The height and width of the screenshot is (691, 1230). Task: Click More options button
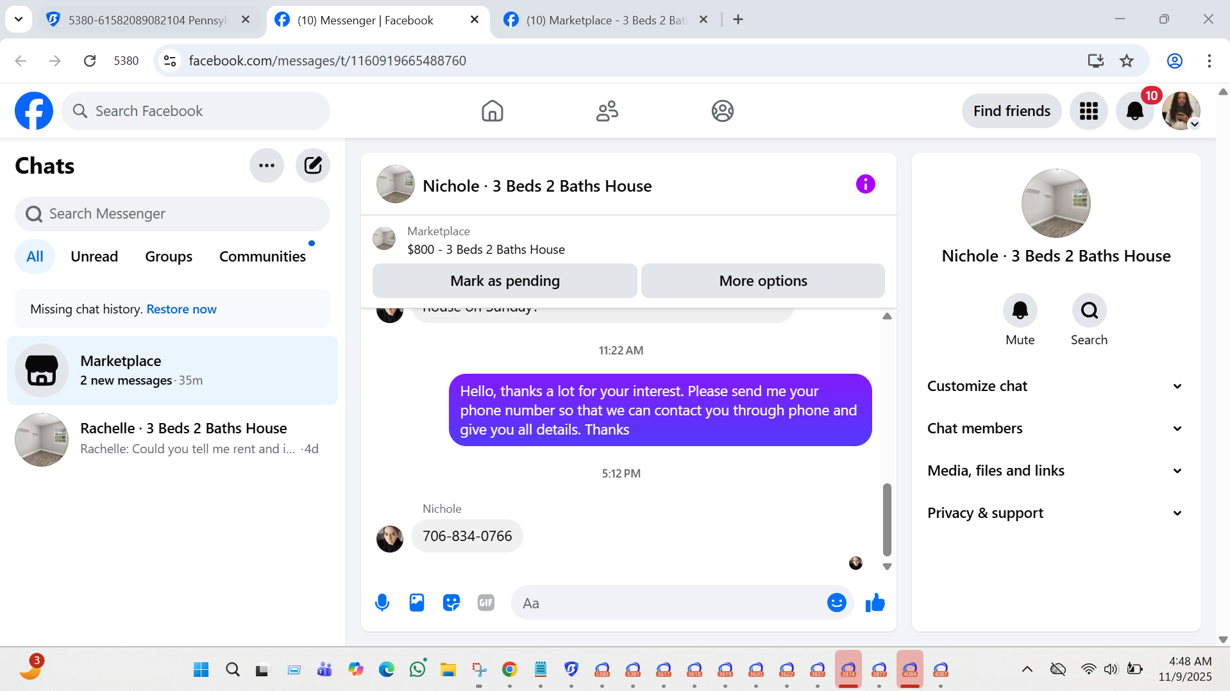[763, 281]
